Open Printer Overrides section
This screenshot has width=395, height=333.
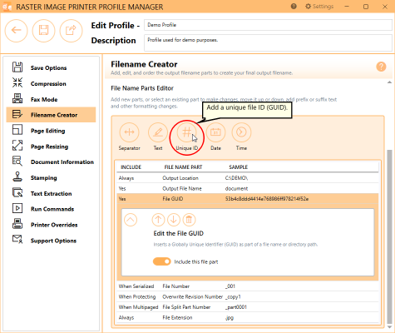[x=51, y=225]
